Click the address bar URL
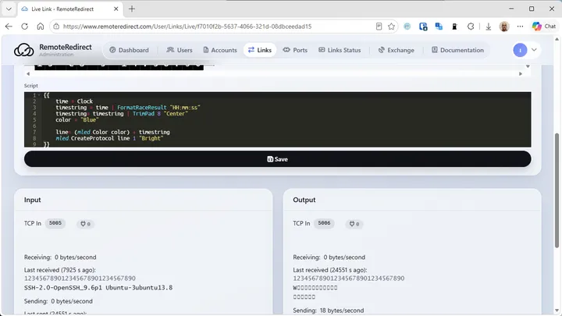Screen dimensions: 562x316 point(187,27)
